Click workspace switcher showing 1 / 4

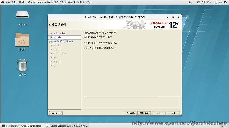point(224,125)
